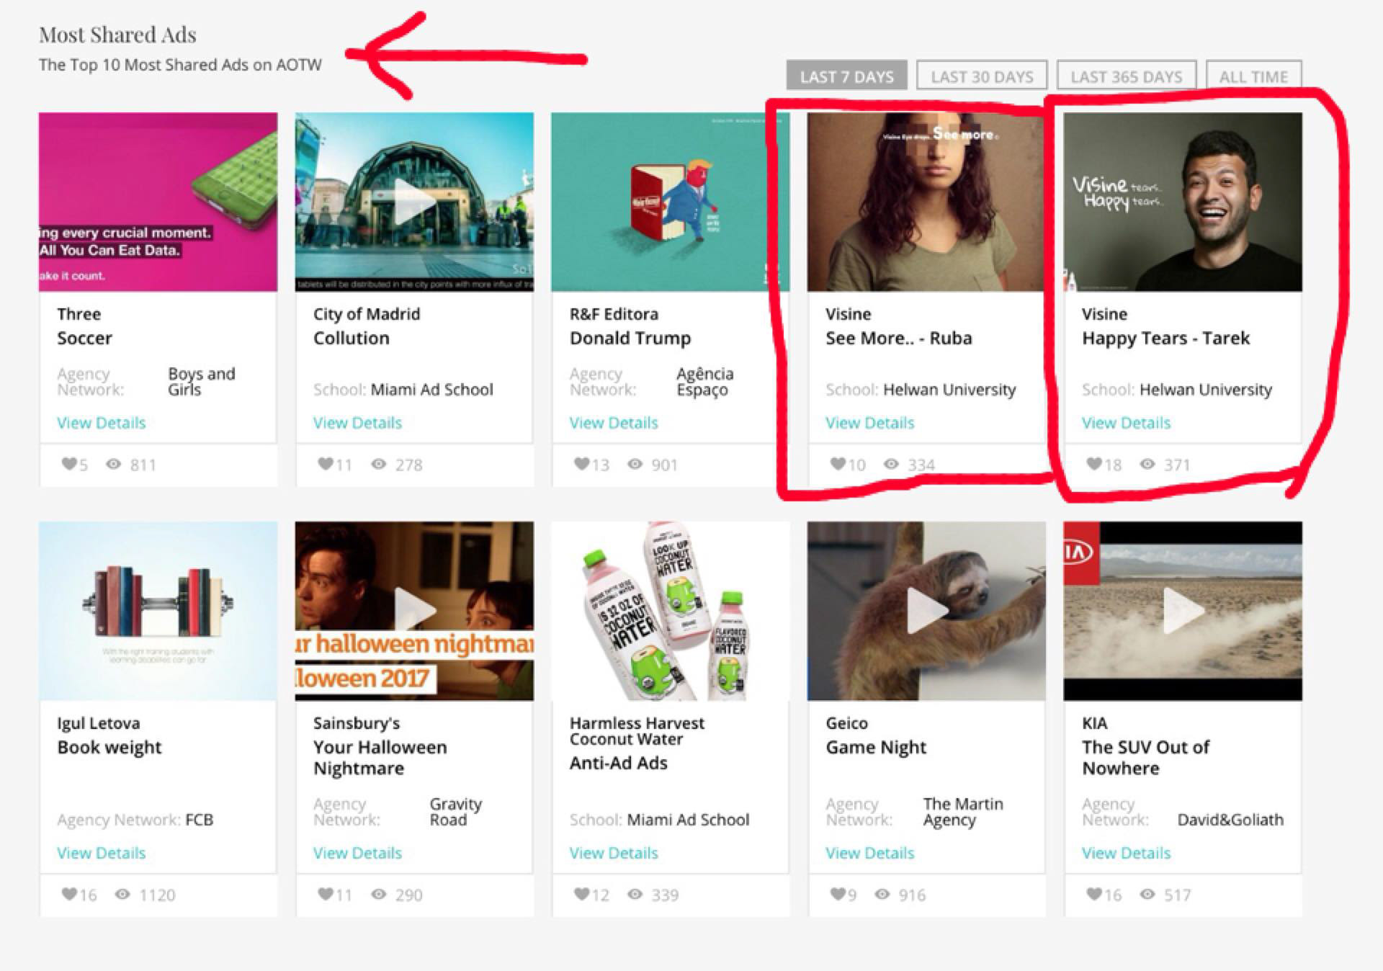
Task: Play the Geico Game Night sloth video
Action: [926, 610]
